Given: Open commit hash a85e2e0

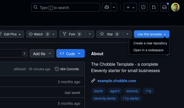Looking at the screenshot, I should tap(20, 69).
